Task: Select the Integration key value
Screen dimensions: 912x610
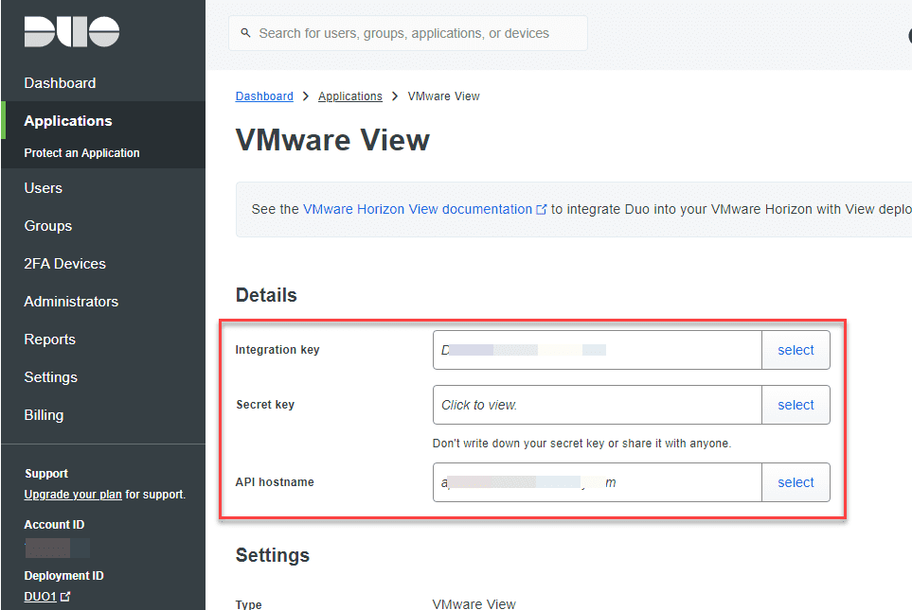Action: pos(796,349)
